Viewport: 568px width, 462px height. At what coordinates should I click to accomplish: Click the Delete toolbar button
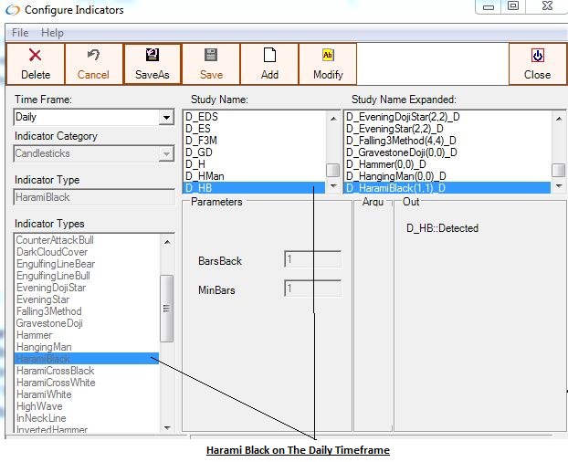tap(36, 64)
